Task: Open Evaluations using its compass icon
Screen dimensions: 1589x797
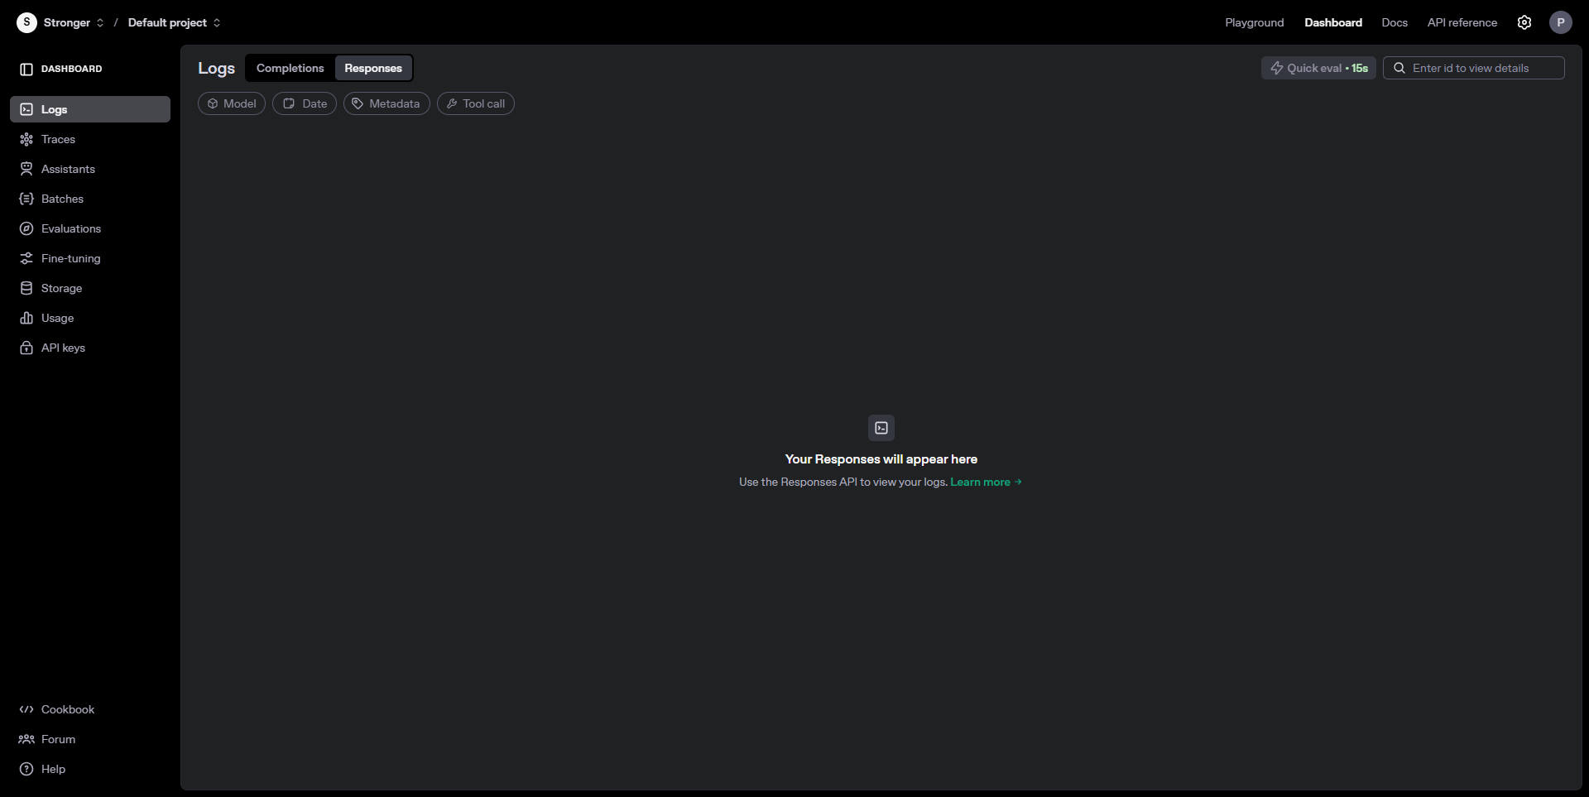Action: (26, 228)
